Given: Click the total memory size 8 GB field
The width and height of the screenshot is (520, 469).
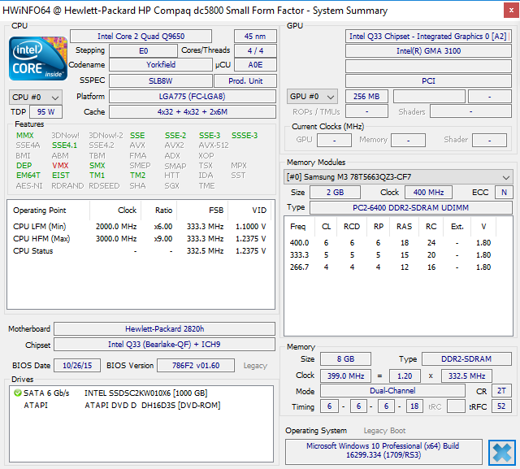Looking at the screenshot, I should [x=345, y=359].
